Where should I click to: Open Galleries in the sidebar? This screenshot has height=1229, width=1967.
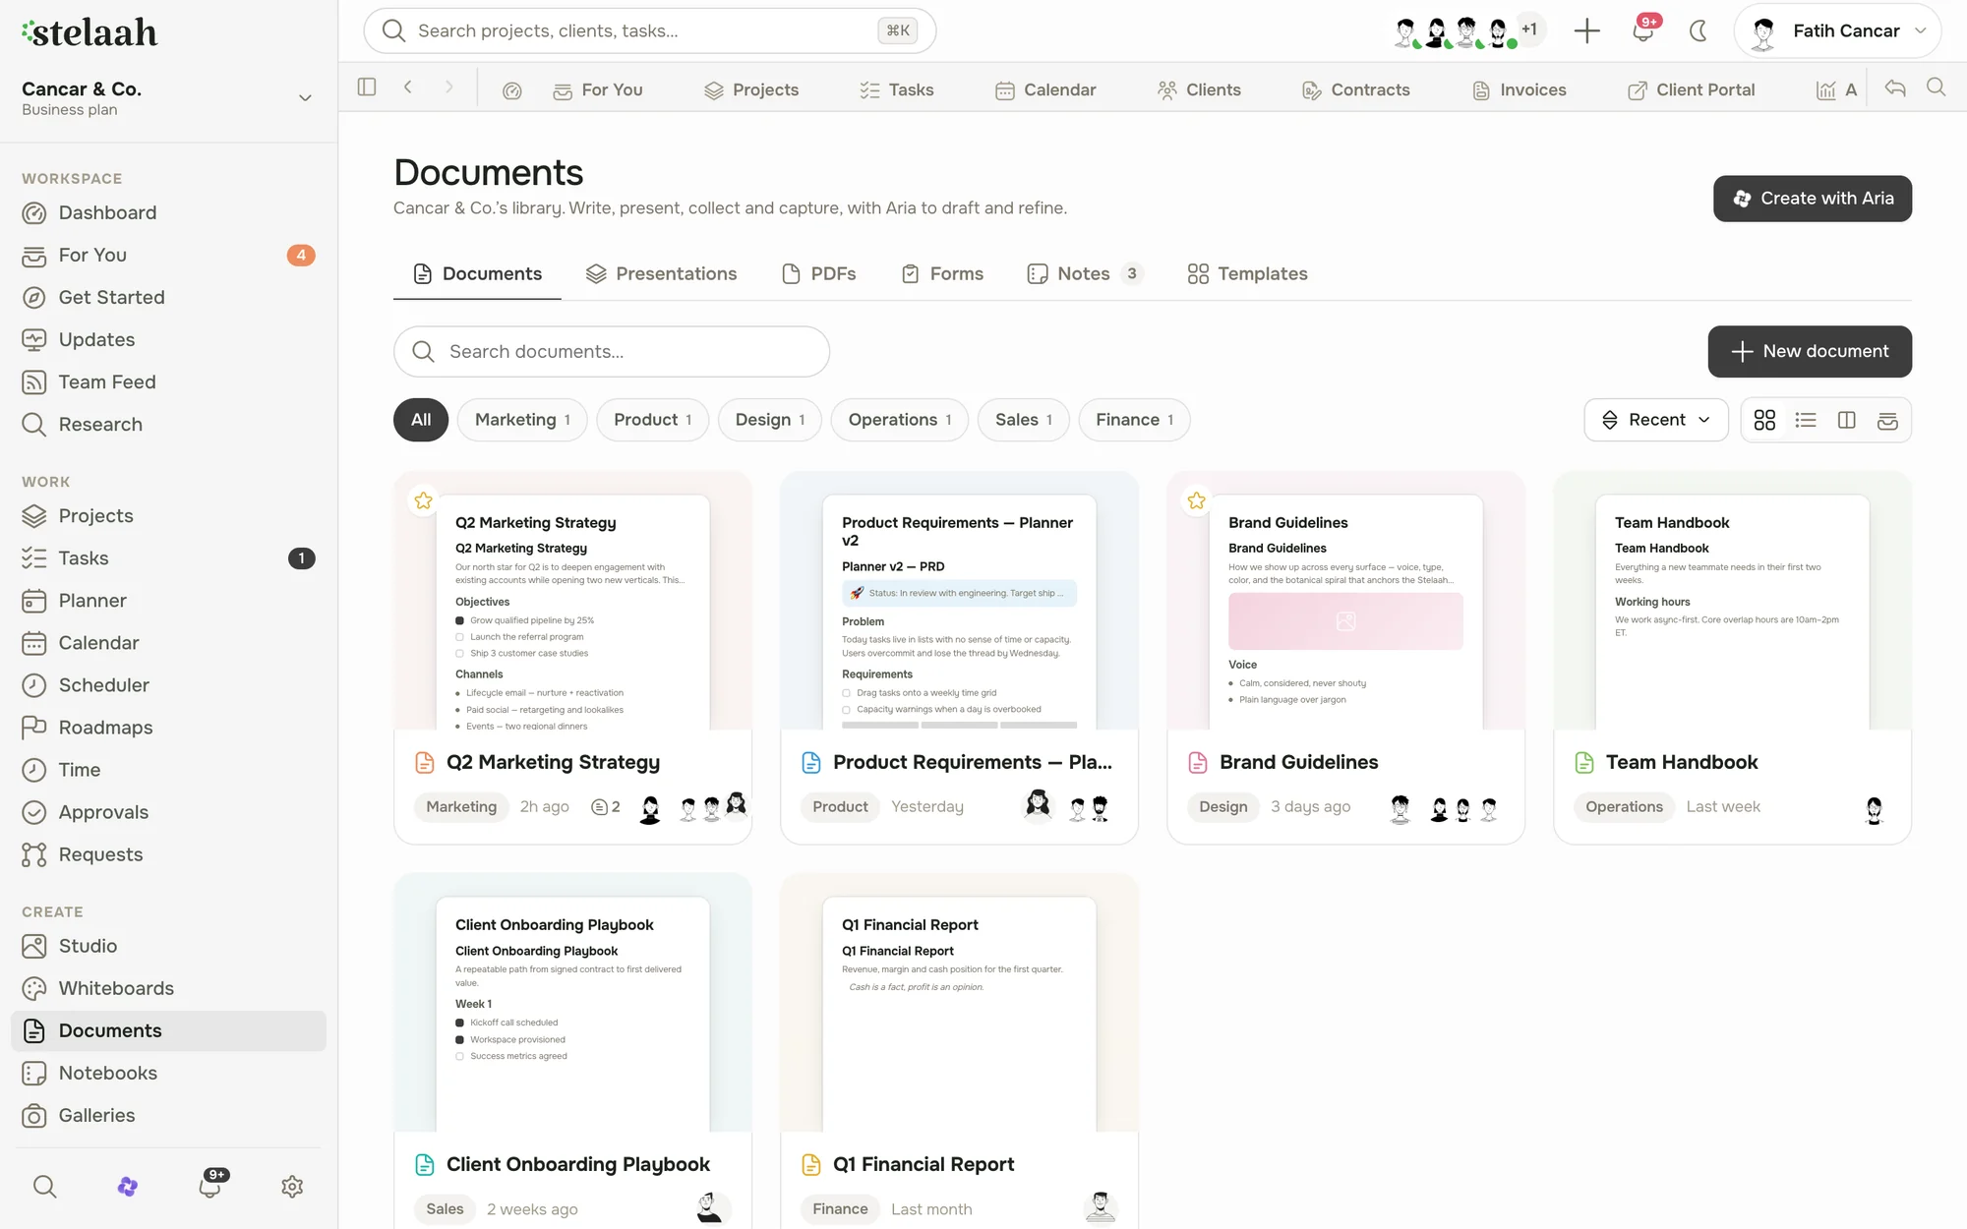tap(168, 1115)
